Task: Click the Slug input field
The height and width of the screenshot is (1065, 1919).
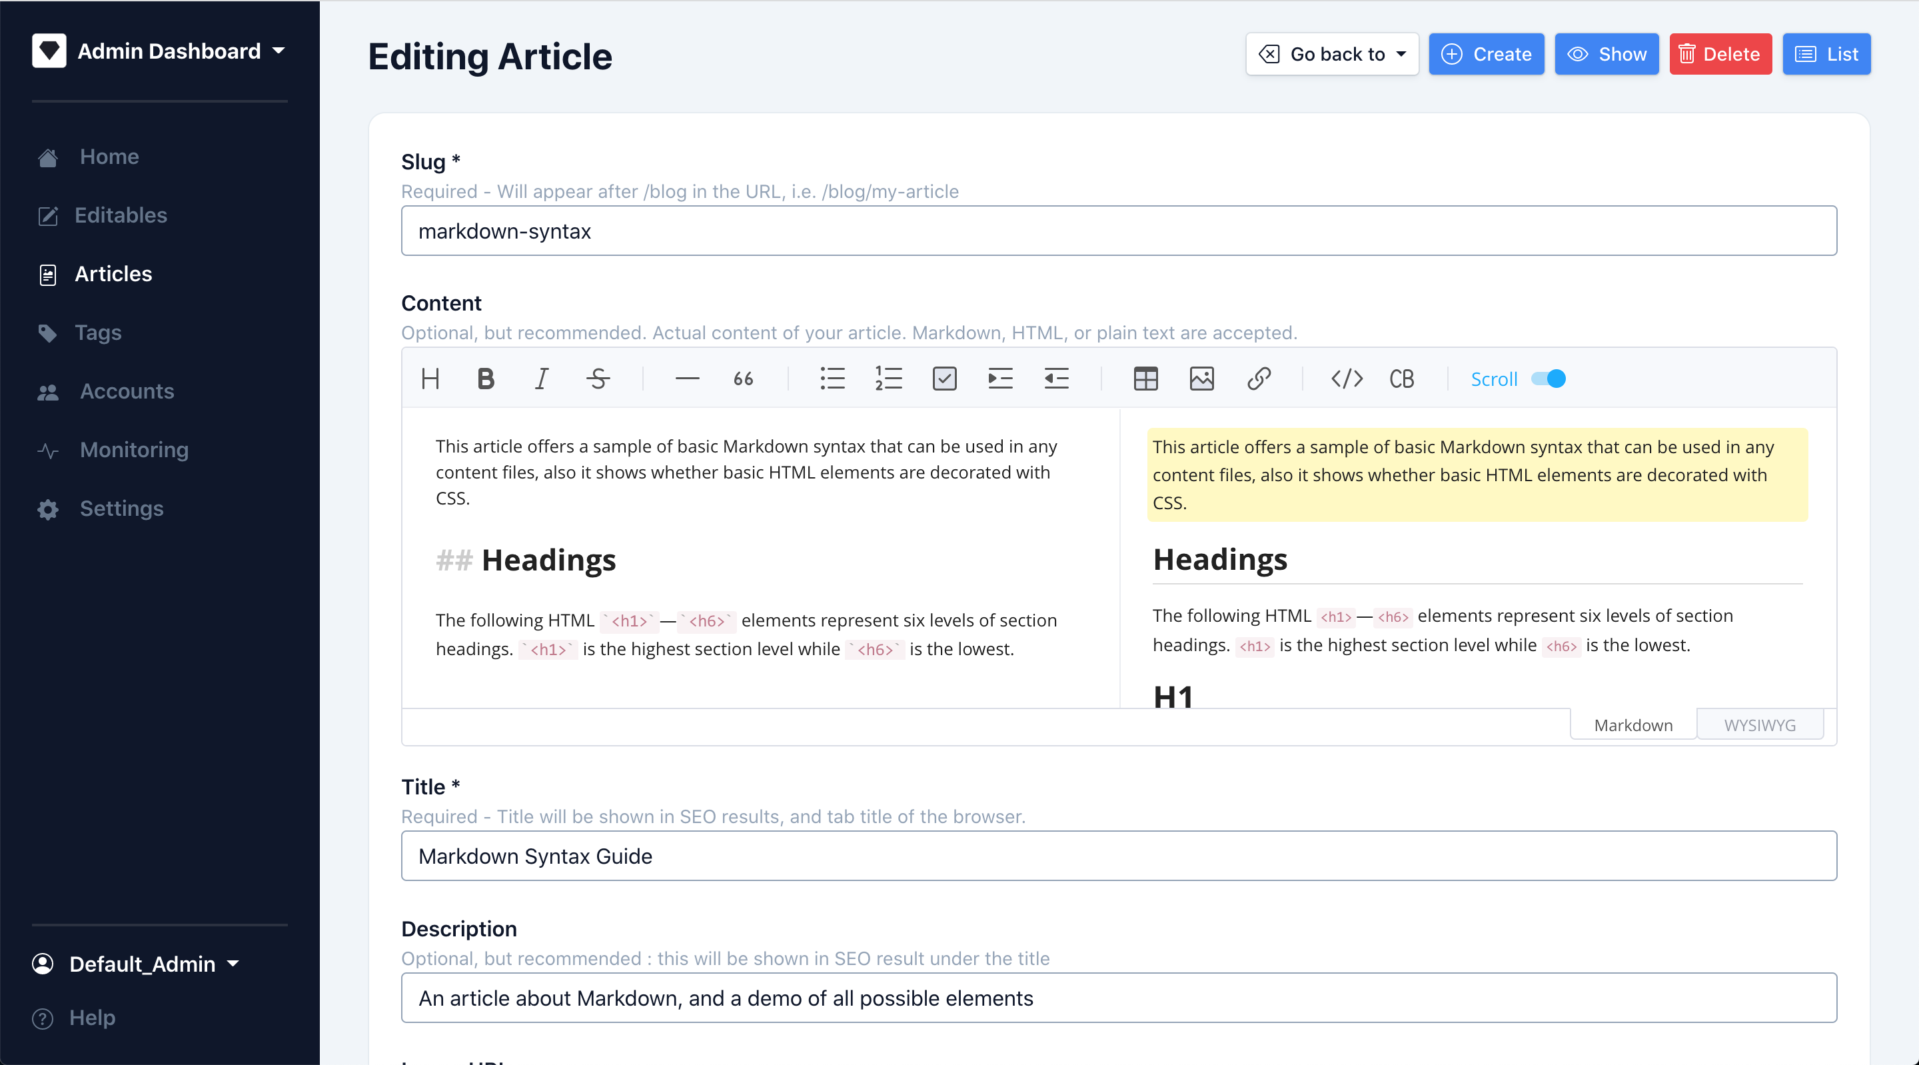Action: pyautogui.click(x=1119, y=231)
